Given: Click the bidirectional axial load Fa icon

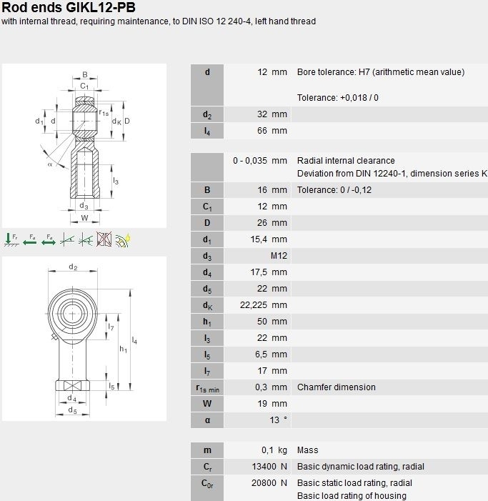Looking at the screenshot, I should coord(48,239).
